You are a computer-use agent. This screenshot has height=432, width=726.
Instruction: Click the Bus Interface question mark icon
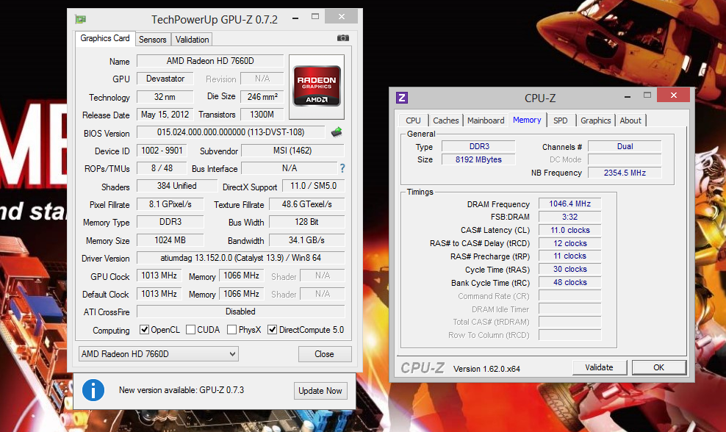click(x=342, y=168)
